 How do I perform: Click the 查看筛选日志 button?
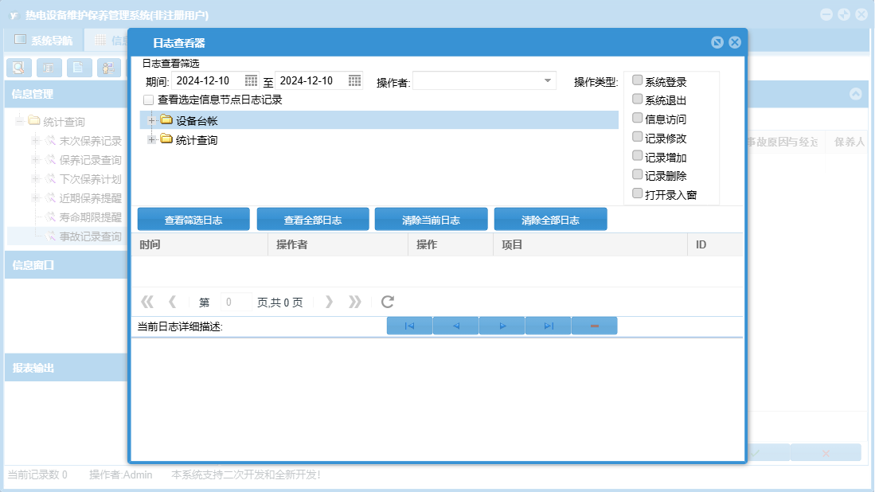pos(193,220)
